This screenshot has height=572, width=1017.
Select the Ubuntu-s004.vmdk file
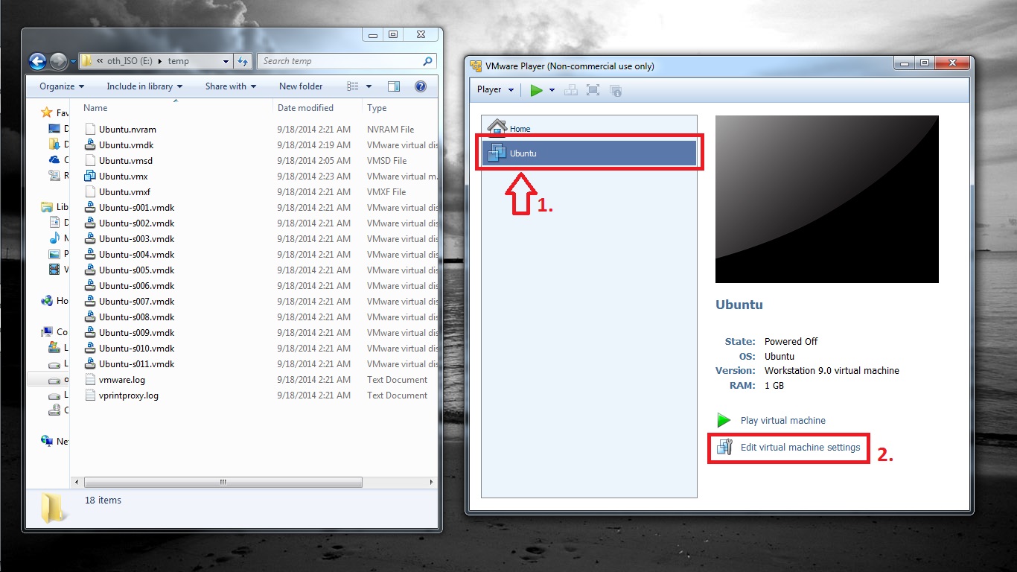136,254
